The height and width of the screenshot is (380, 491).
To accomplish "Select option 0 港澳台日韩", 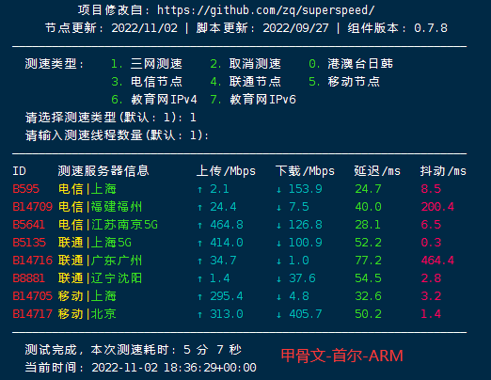I will [x=351, y=64].
